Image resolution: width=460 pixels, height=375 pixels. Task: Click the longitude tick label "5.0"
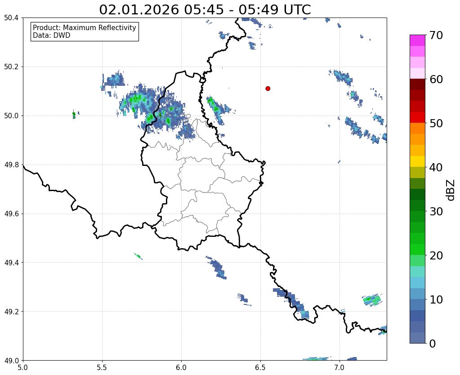(23, 368)
